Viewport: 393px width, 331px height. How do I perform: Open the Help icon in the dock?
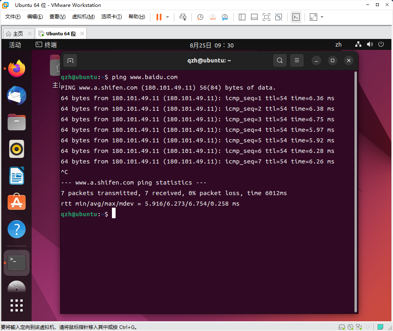point(17,229)
